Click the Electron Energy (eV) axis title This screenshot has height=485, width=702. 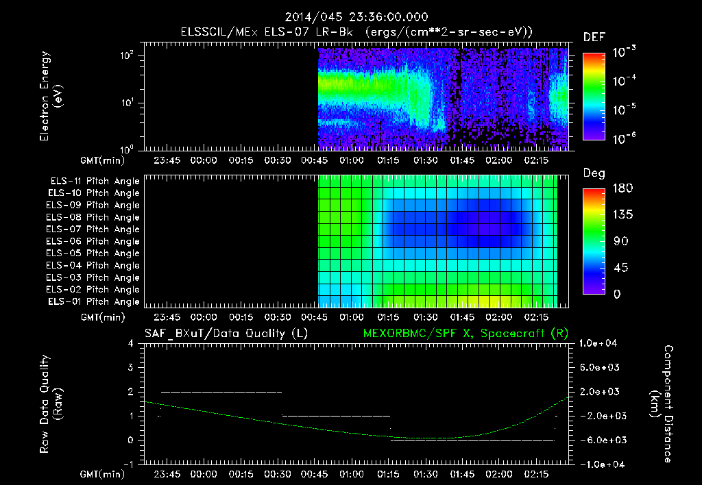tap(51, 96)
